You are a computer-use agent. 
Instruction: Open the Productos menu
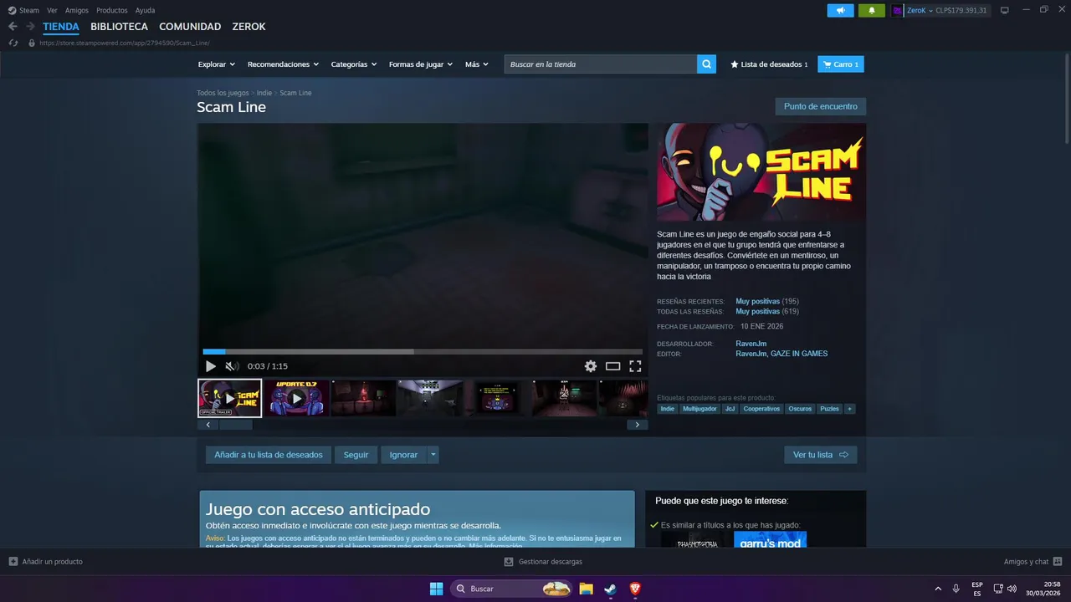click(x=112, y=10)
